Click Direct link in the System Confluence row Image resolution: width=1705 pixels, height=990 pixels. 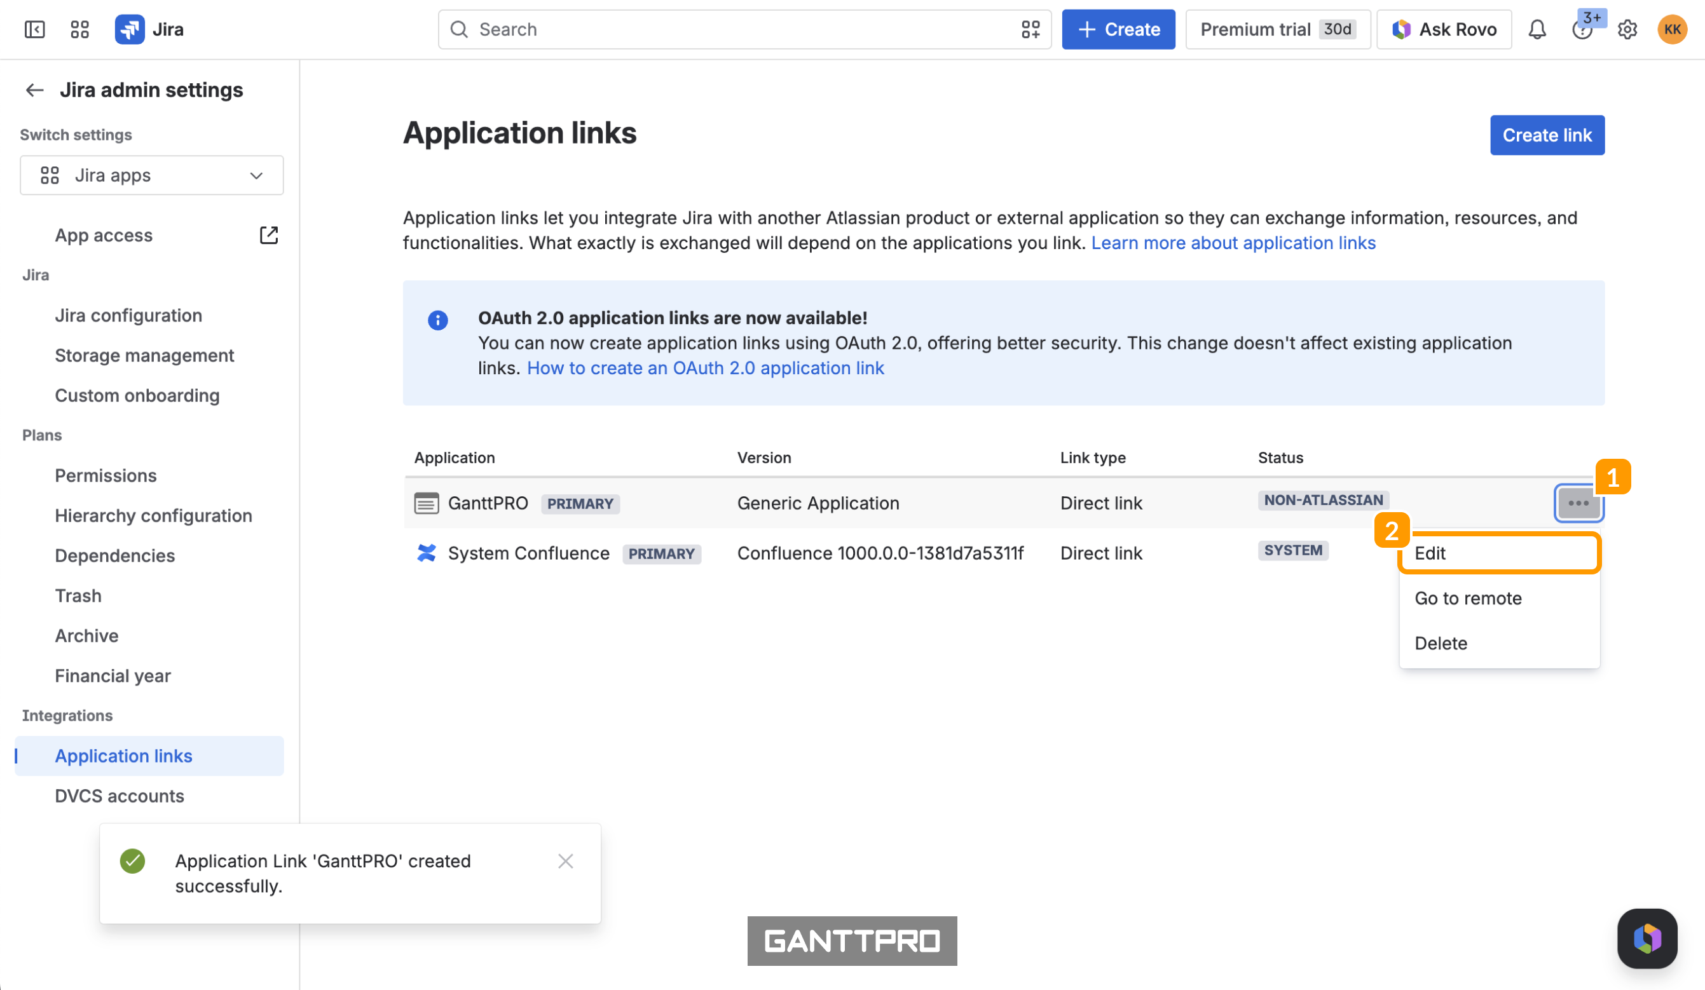point(1101,553)
